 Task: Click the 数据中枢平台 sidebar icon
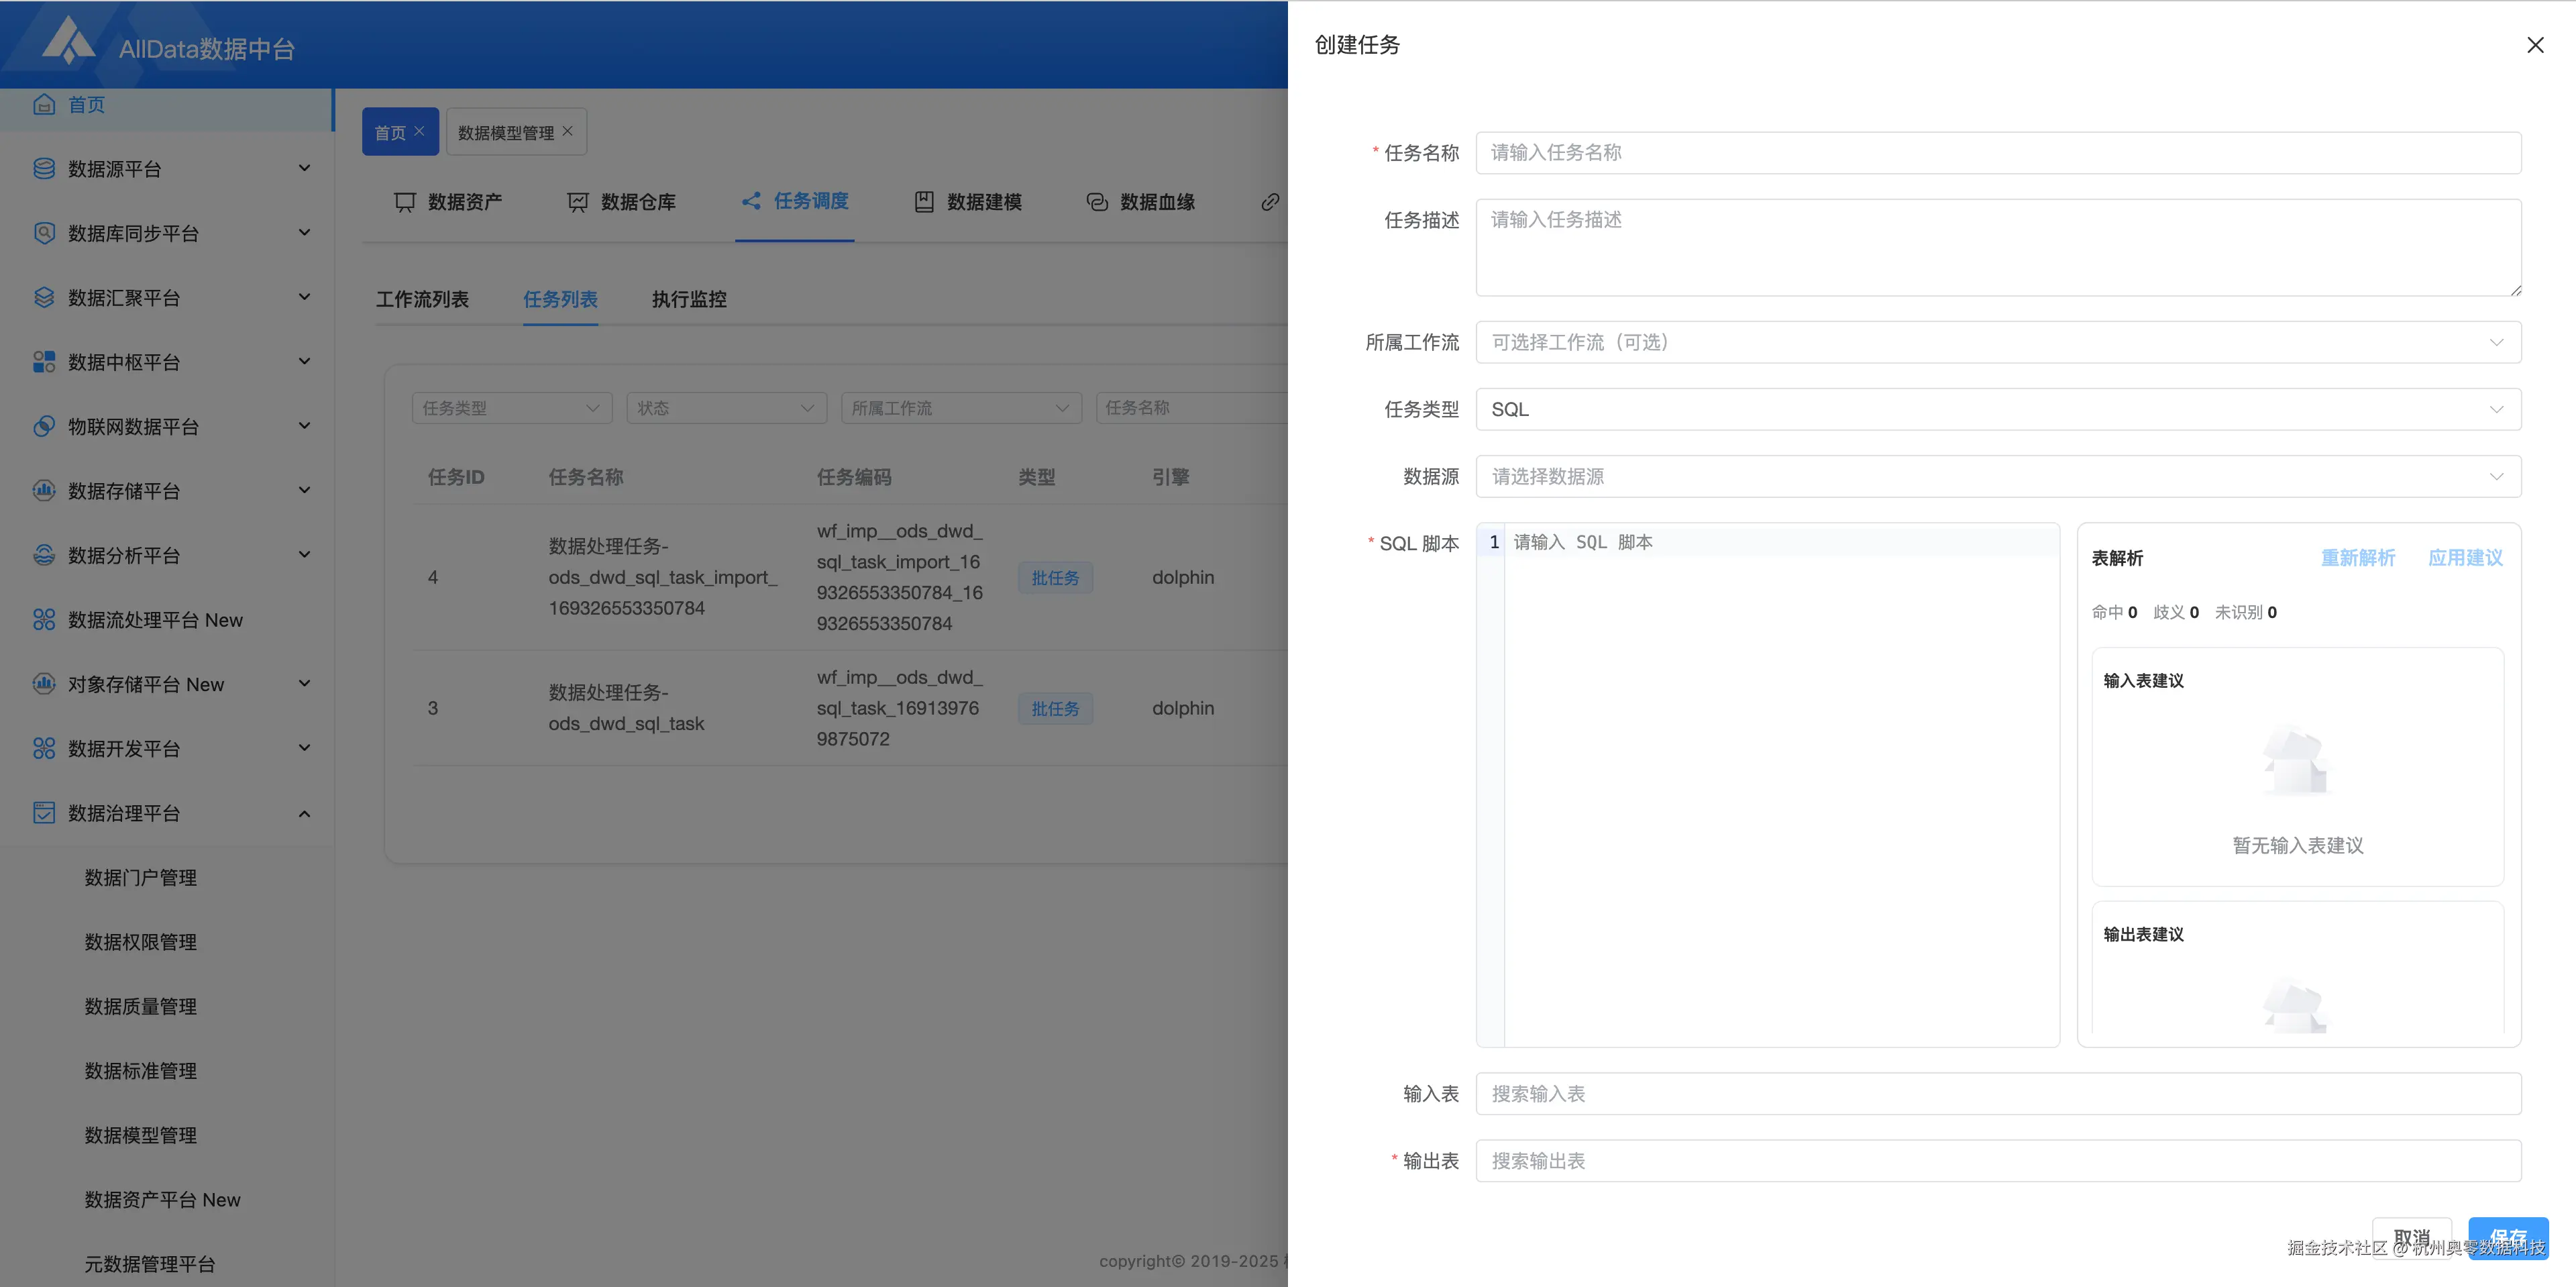pos(44,362)
